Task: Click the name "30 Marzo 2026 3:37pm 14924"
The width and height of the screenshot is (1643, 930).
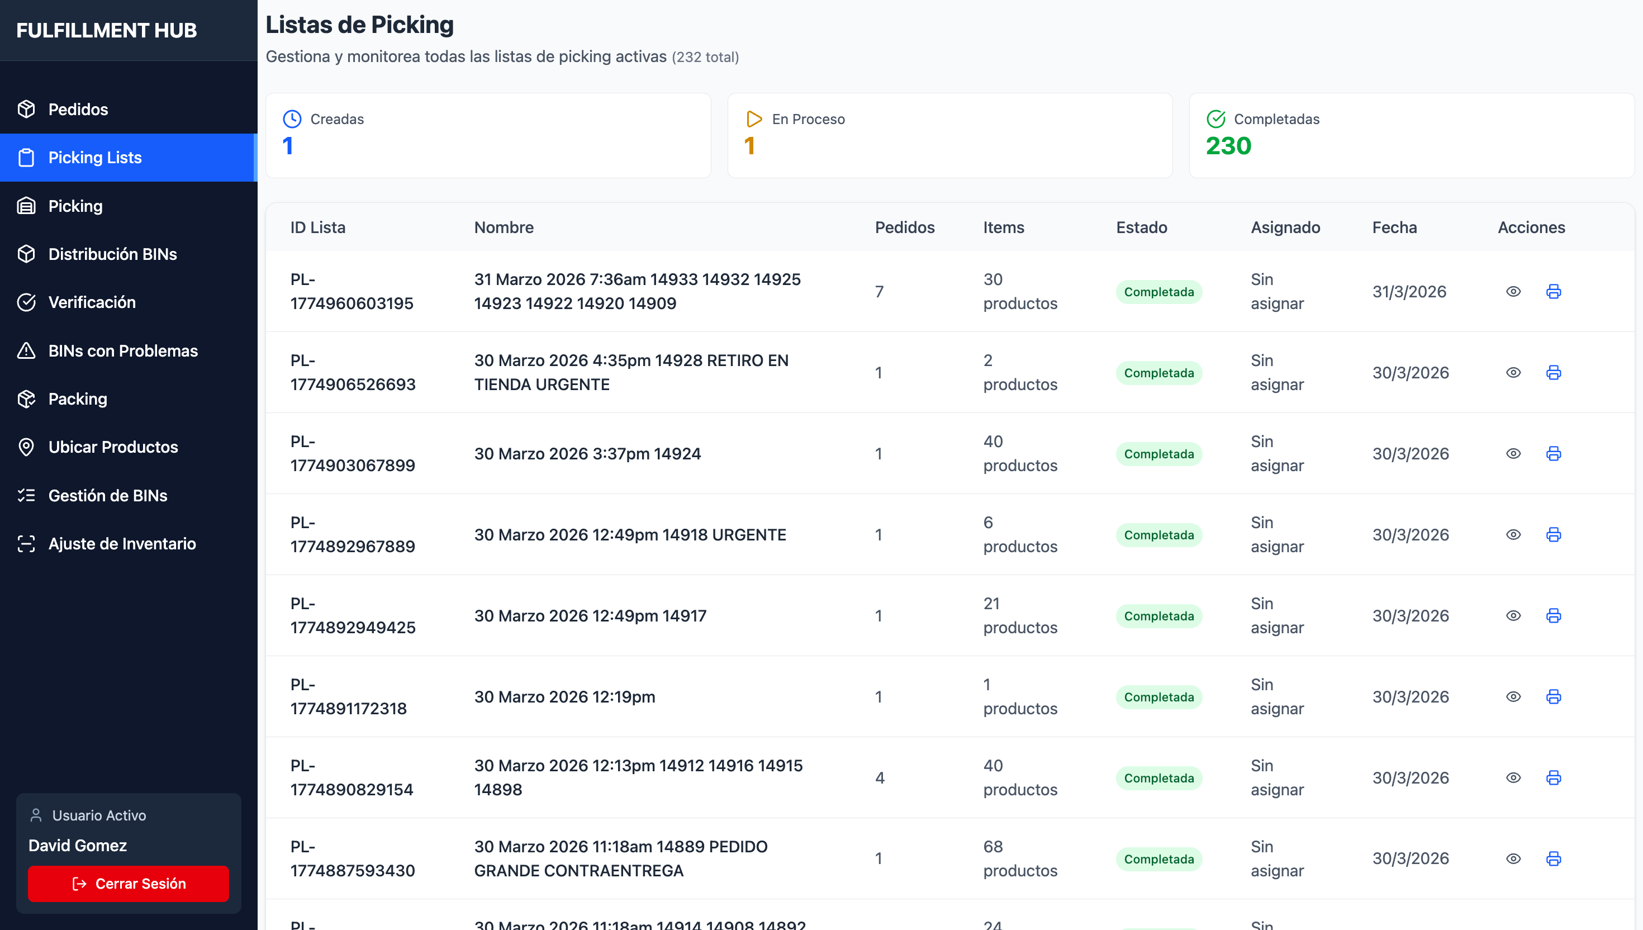Action: (x=587, y=453)
